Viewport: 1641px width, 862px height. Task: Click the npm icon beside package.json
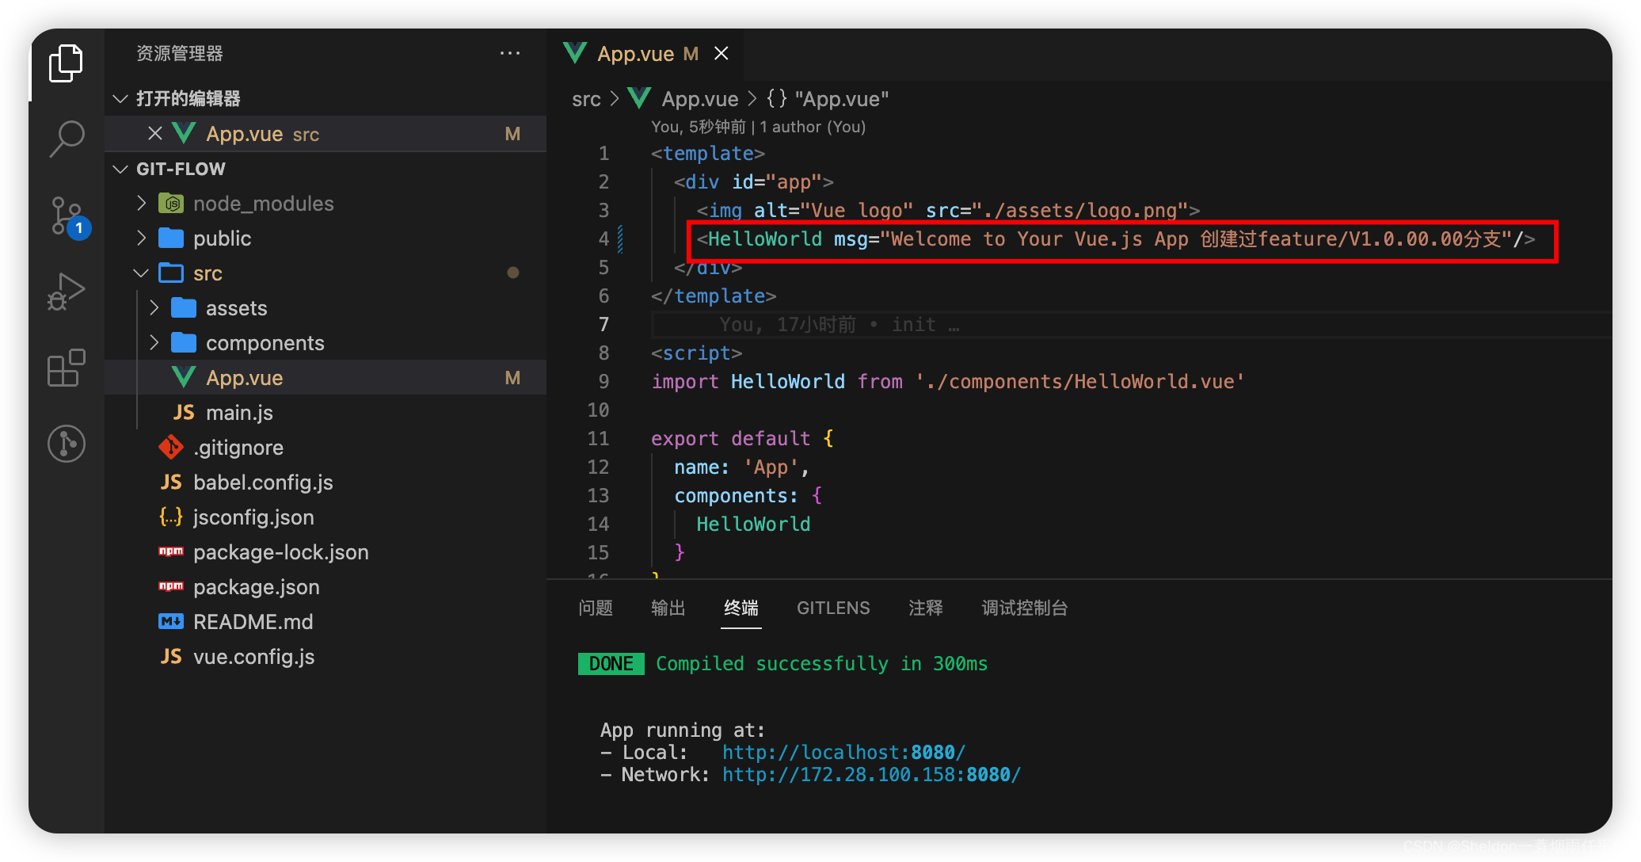(171, 587)
